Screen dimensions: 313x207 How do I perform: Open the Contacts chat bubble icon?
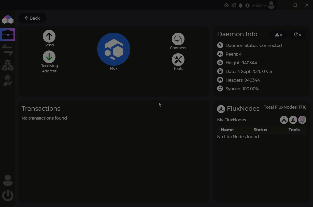click(178, 39)
